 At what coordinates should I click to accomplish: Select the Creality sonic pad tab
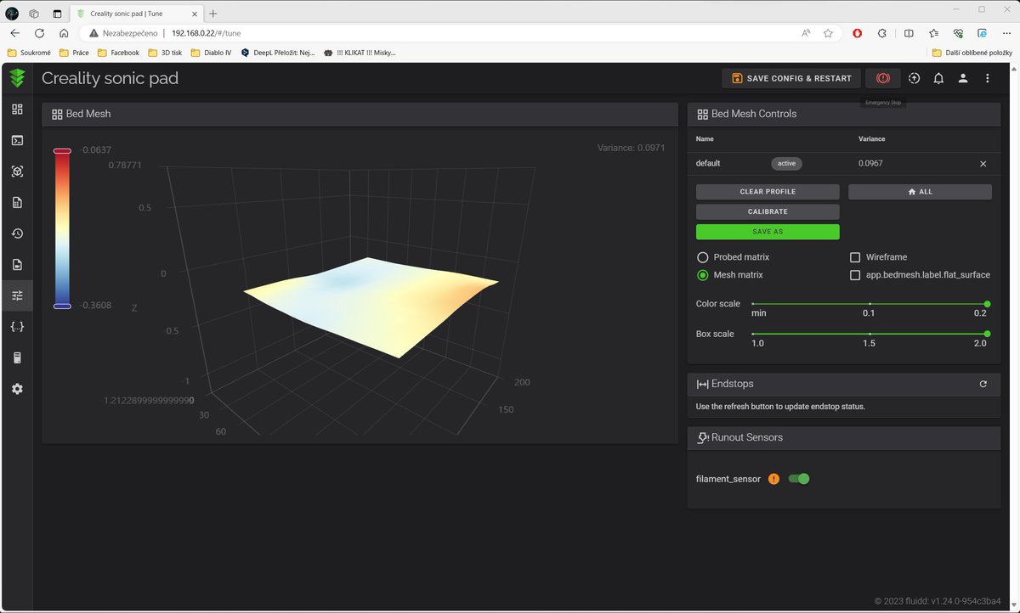point(135,14)
